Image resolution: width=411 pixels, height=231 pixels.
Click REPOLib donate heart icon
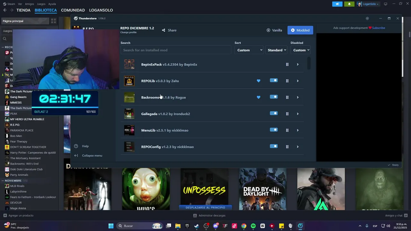(258, 81)
